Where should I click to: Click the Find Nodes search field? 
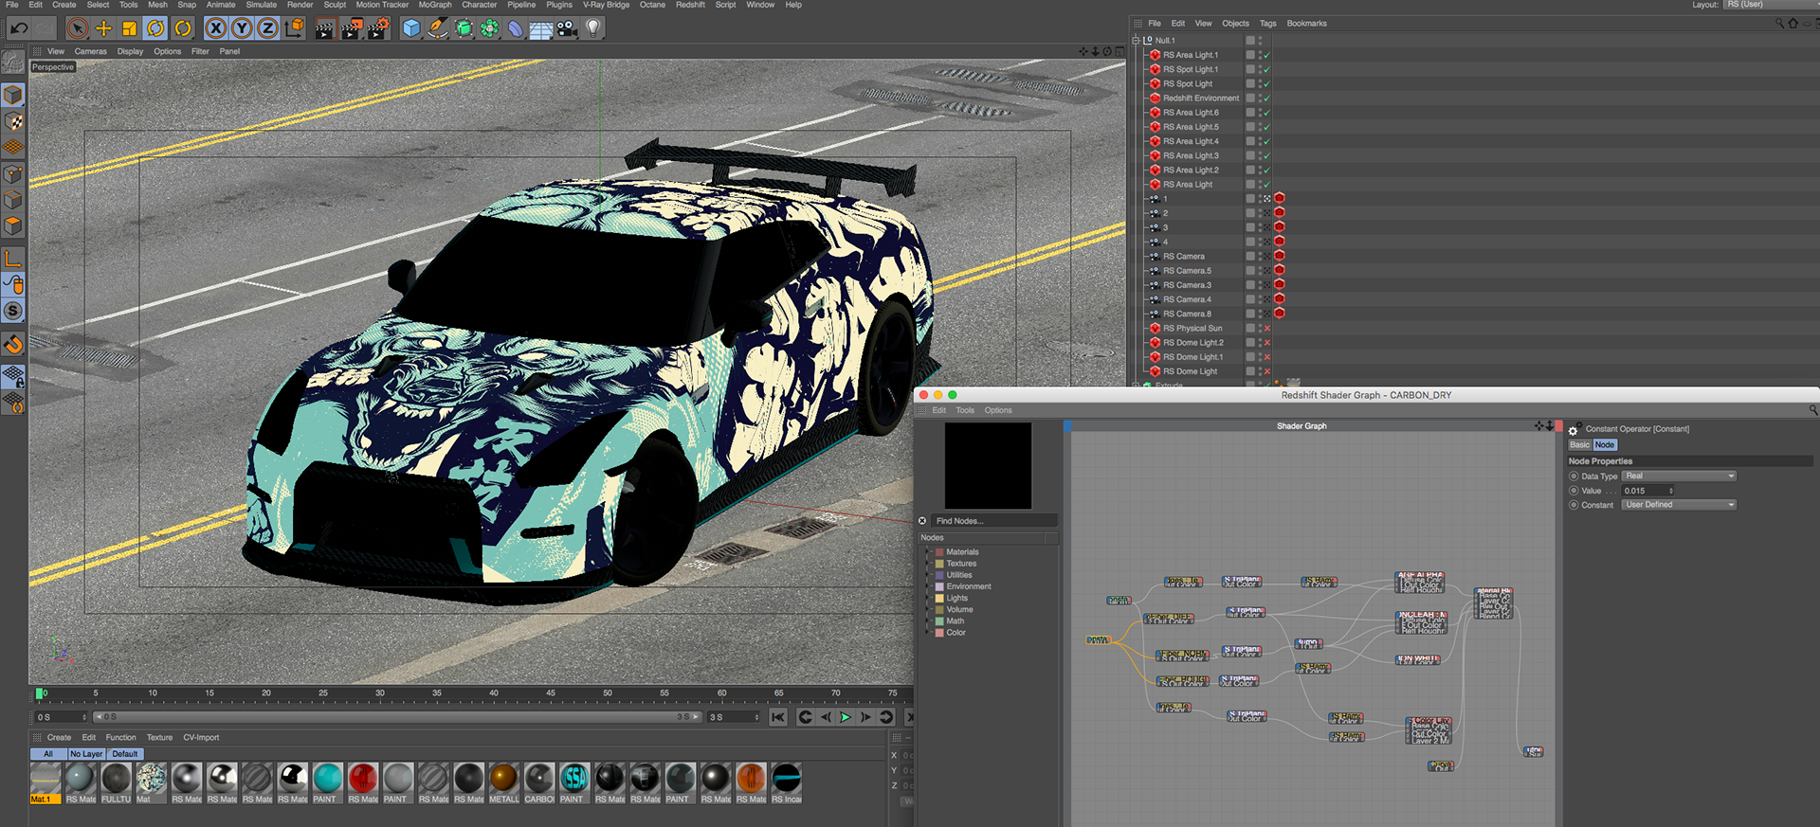(x=993, y=521)
